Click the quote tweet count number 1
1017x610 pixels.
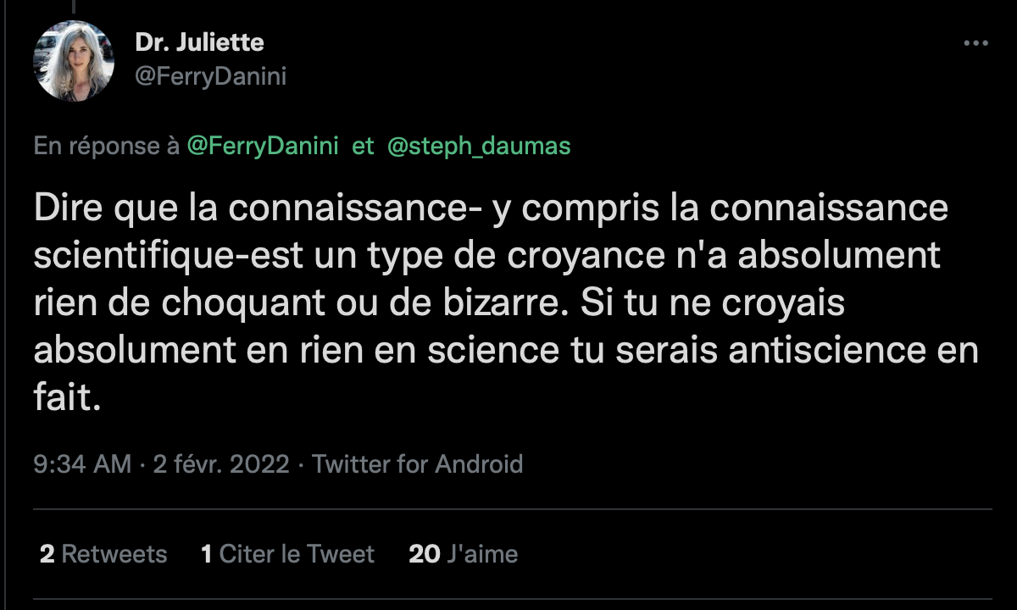[x=206, y=554]
